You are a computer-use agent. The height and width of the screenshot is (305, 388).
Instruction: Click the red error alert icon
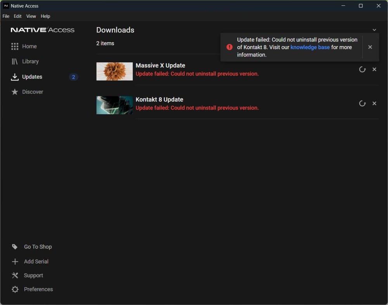[x=229, y=47]
